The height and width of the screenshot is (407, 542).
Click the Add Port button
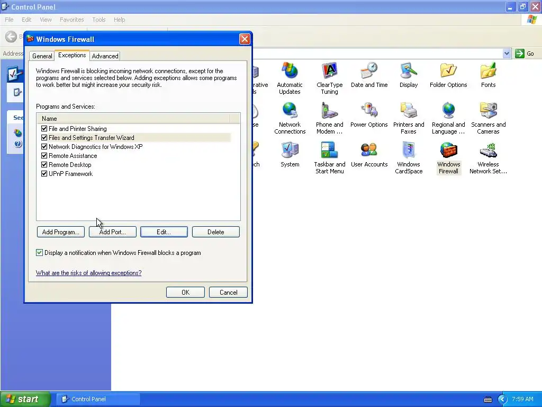tap(112, 232)
